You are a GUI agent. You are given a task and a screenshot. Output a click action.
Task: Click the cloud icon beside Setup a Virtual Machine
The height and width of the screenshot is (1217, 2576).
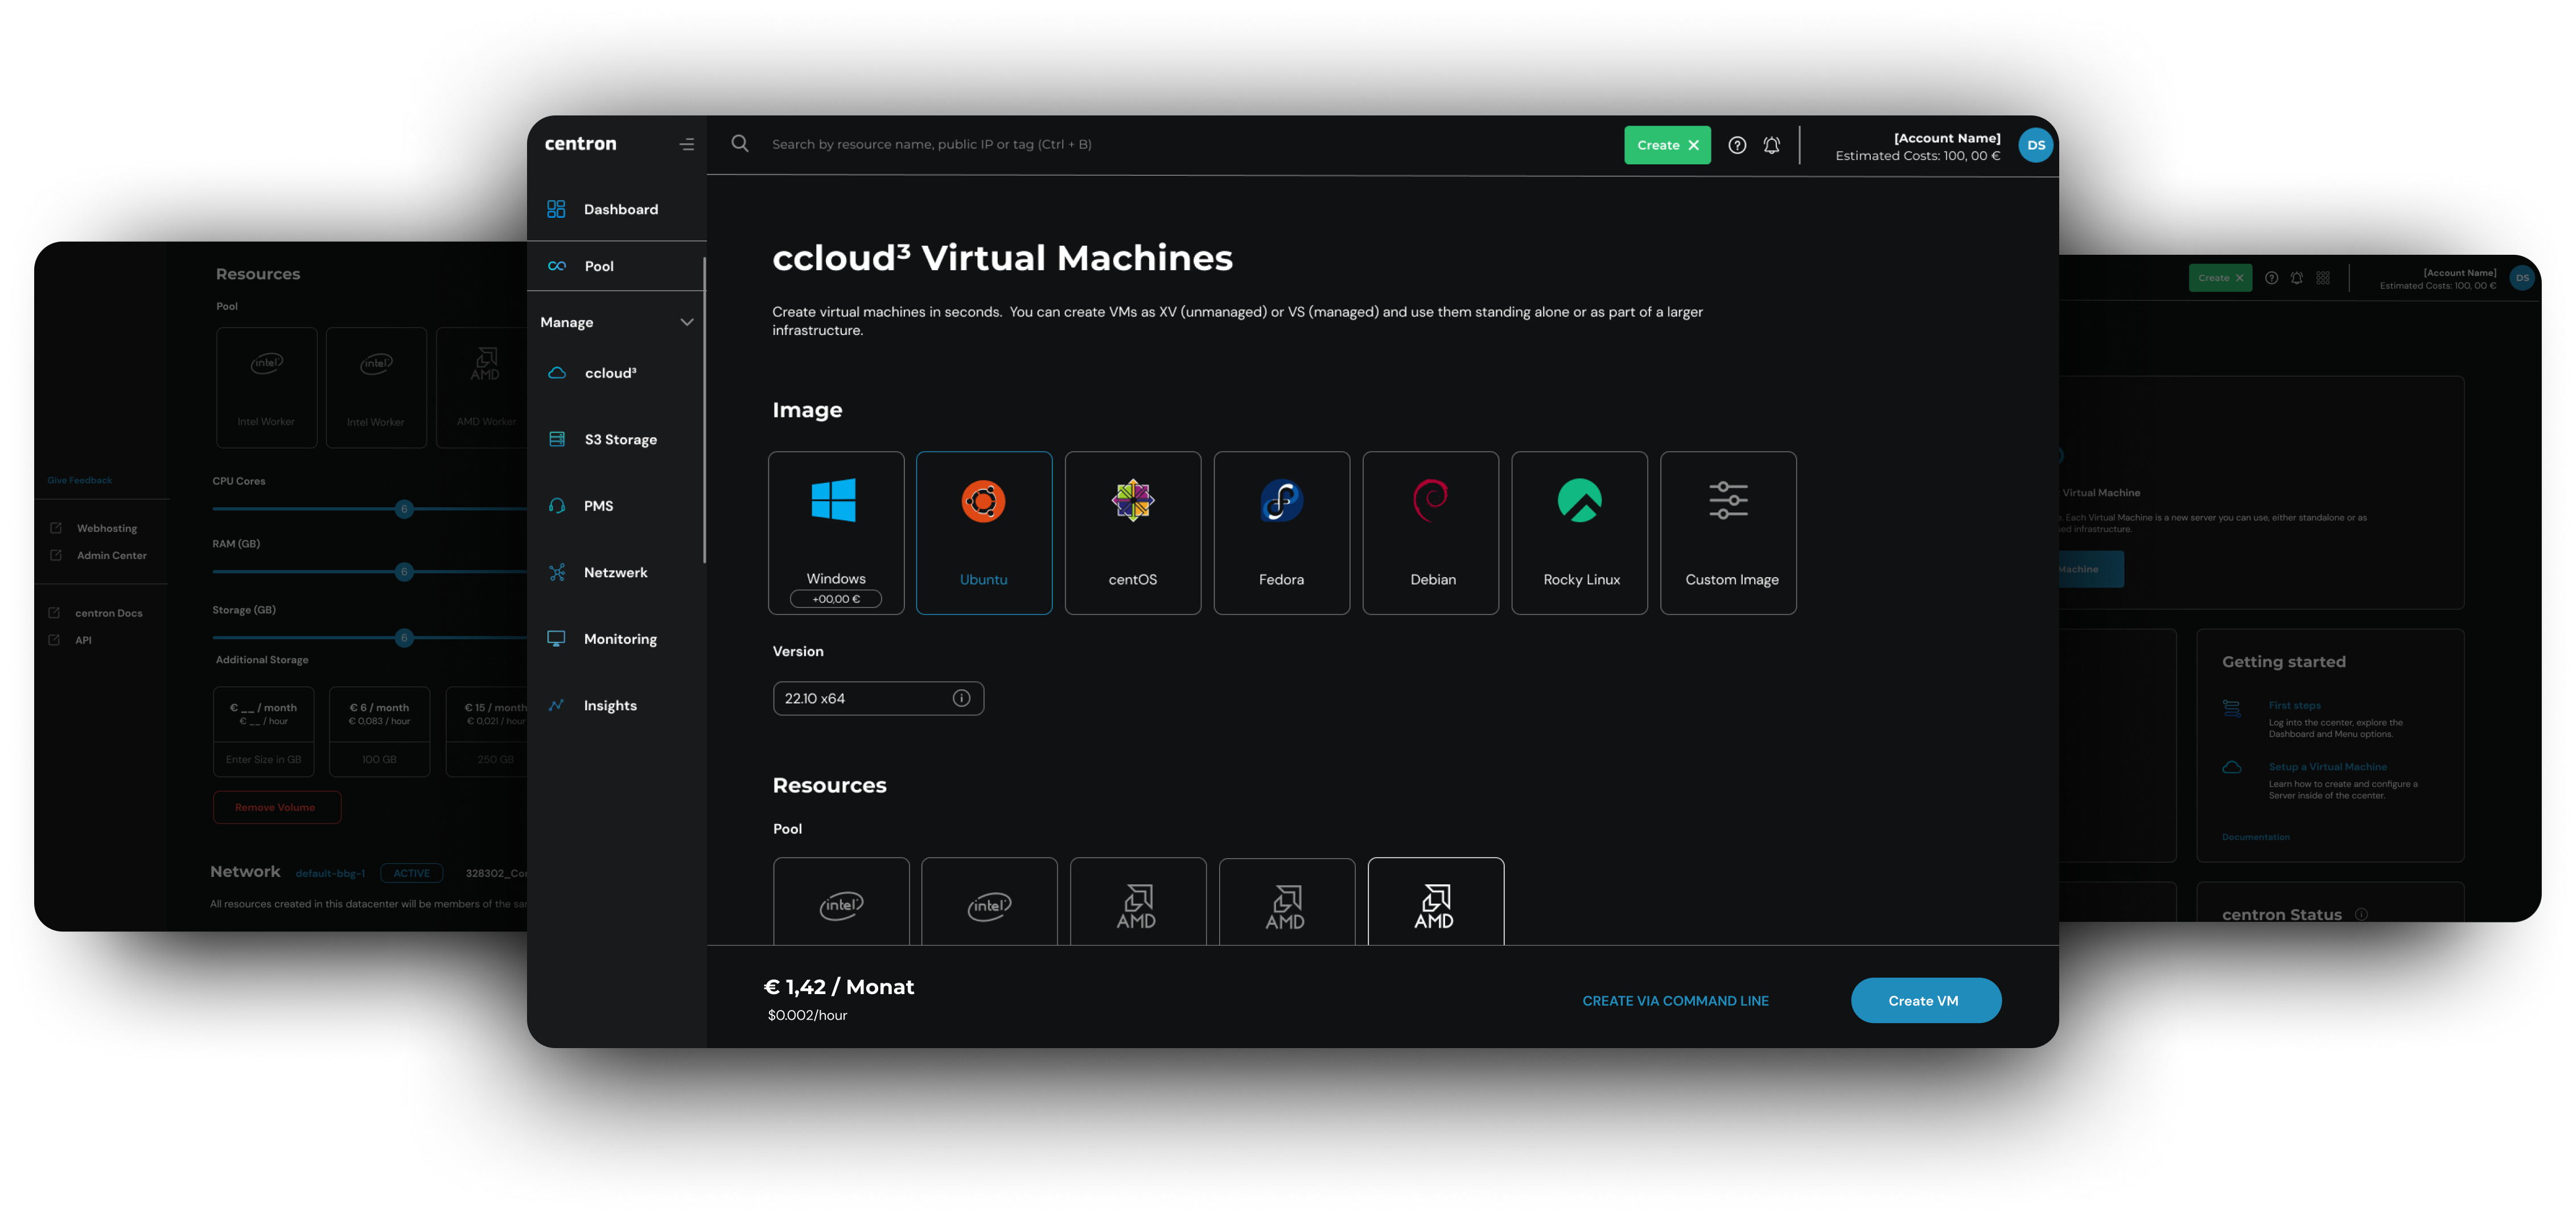[x=2232, y=767]
